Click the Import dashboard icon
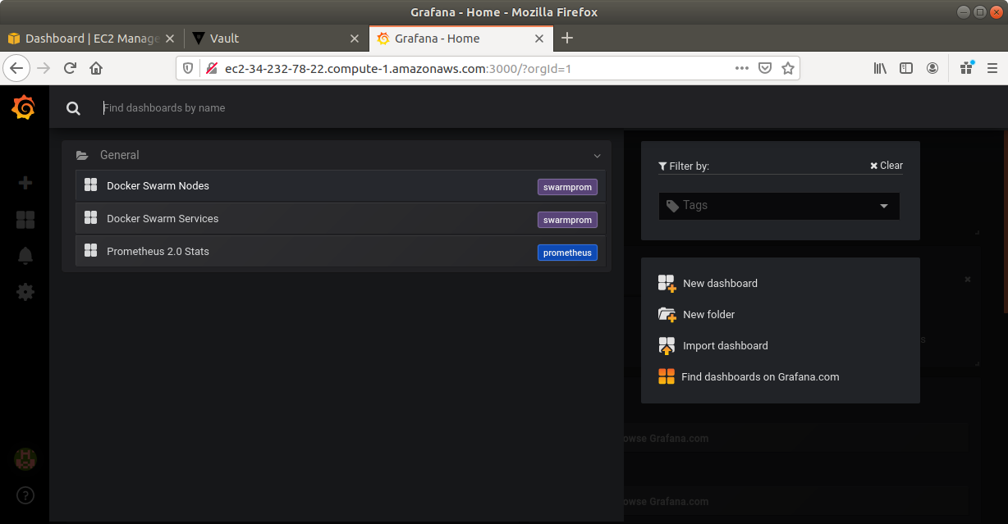 [667, 346]
